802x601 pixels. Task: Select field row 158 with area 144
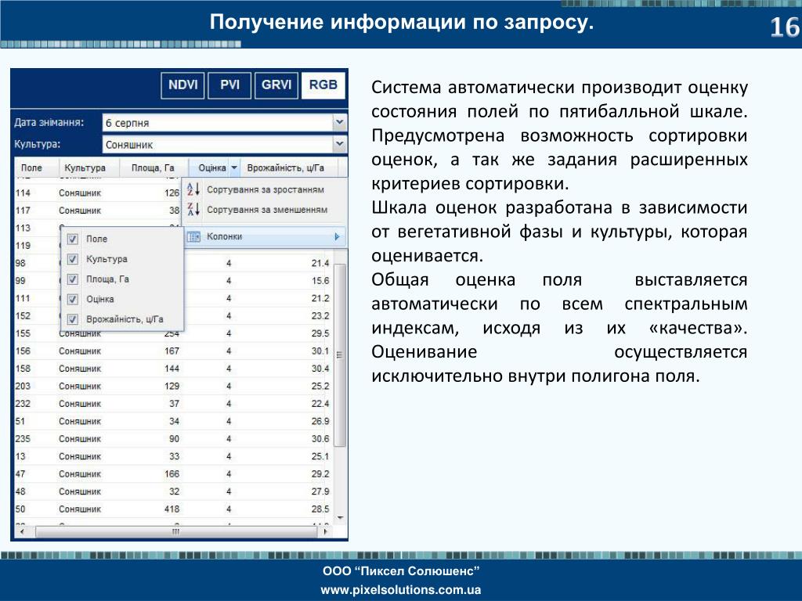coord(173,368)
